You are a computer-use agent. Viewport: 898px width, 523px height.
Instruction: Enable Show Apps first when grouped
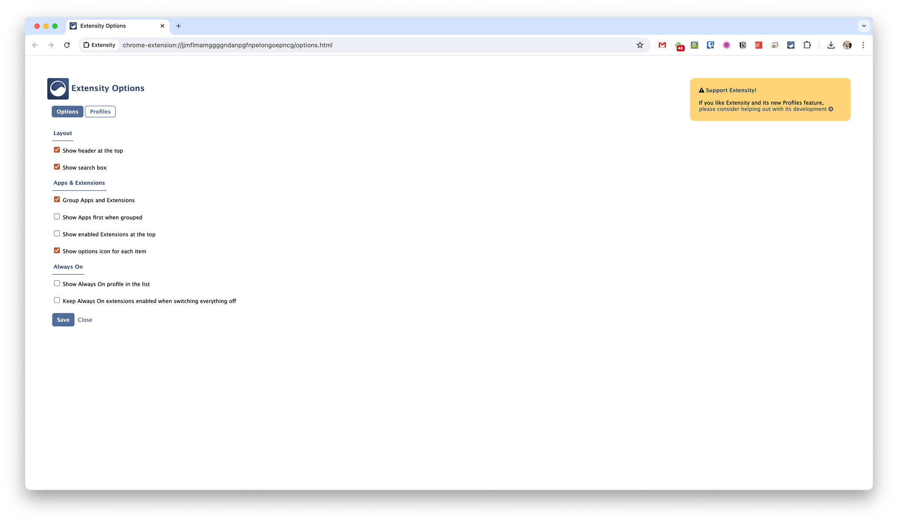point(57,216)
